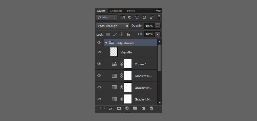Open the Pass Through blend mode dropdown
Image resolution: width=257 pixels, height=121 pixels.
pos(112,26)
